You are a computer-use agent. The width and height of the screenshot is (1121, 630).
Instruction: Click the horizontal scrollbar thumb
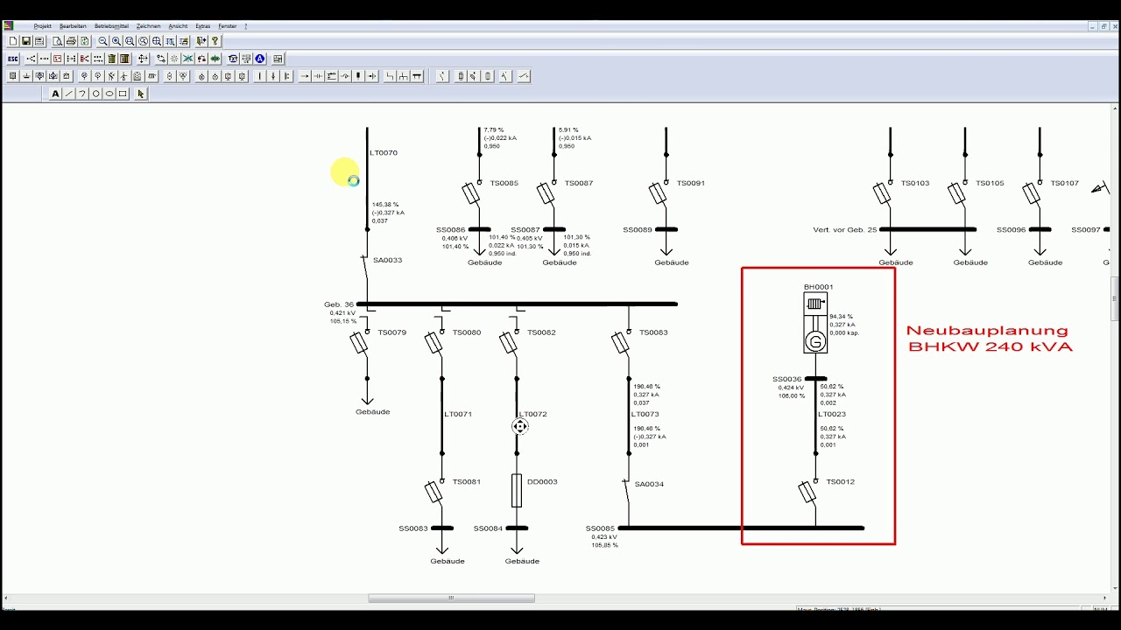pos(451,598)
